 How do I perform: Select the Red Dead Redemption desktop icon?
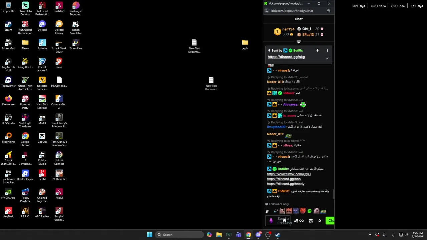click(42, 9)
